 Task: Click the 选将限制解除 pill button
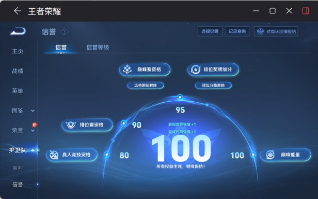click(146, 85)
